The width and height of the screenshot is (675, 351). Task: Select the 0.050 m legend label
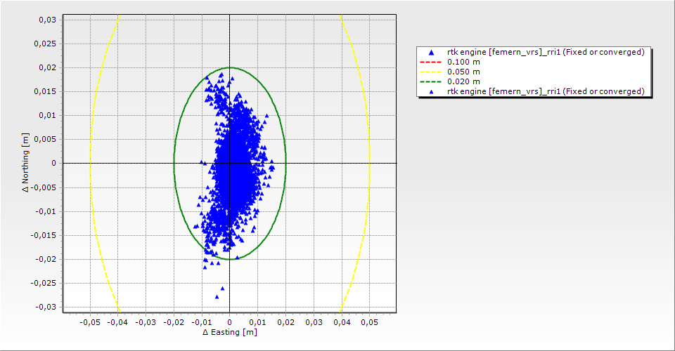click(464, 72)
